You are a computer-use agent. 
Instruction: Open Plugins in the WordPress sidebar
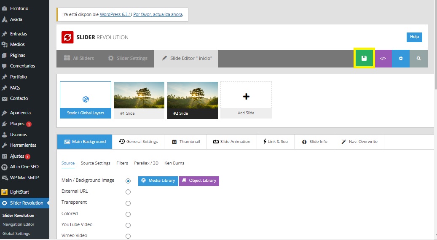point(17,124)
